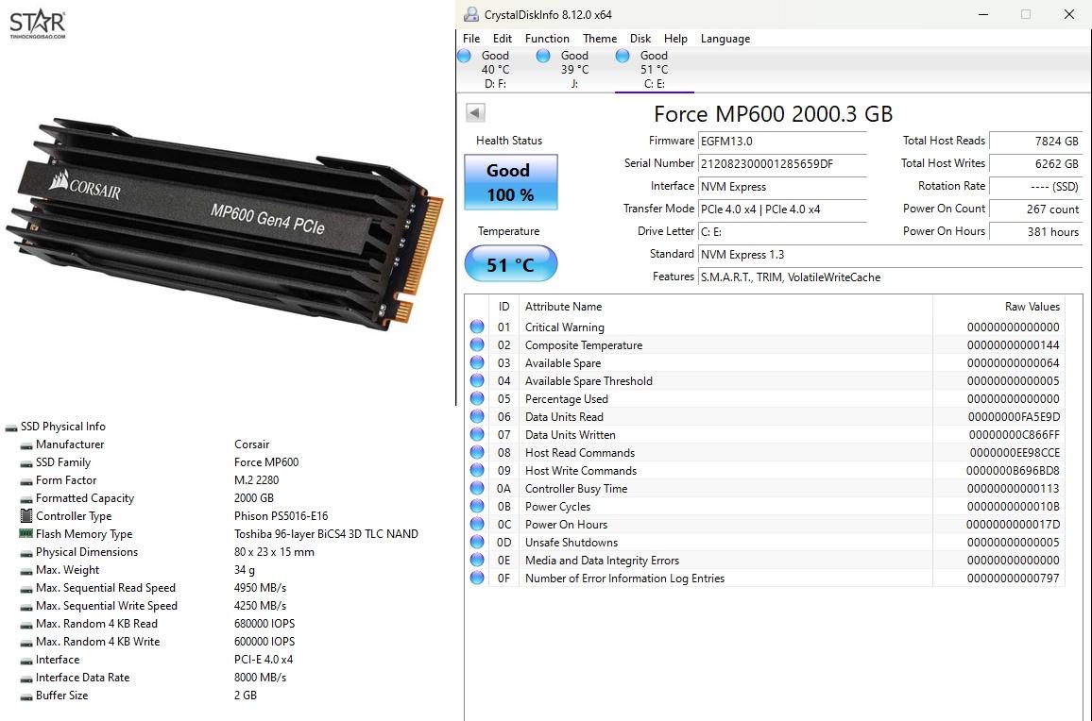Click the status dot for Power Cycles

(477, 506)
